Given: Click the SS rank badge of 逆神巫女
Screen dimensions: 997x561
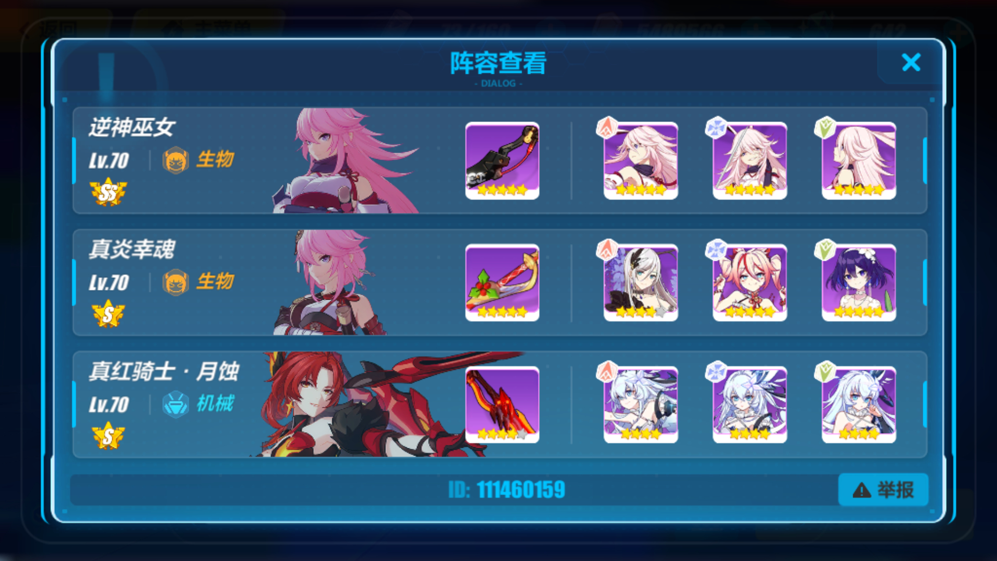Looking at the screenshot, I should pyautogui.click(x=108, y=192).
